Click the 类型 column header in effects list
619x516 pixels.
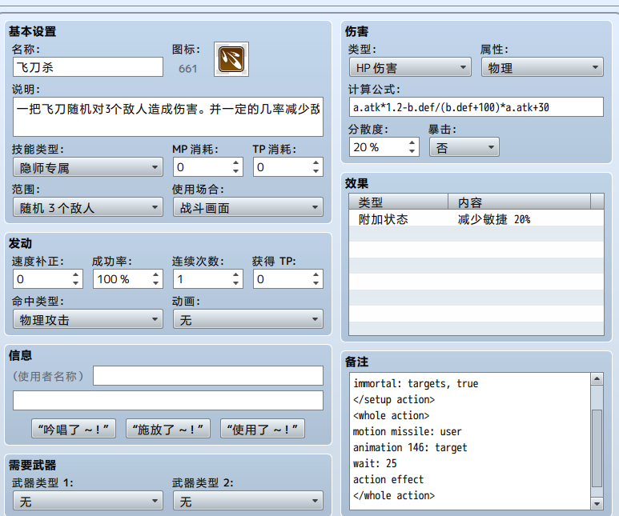coord(399,202)
